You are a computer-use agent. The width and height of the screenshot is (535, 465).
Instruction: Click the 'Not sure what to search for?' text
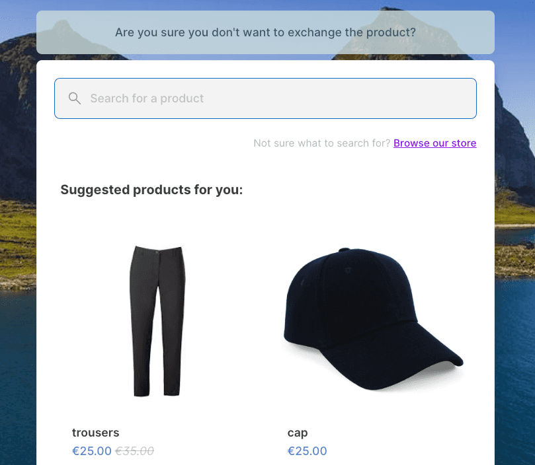click(322, 143)
